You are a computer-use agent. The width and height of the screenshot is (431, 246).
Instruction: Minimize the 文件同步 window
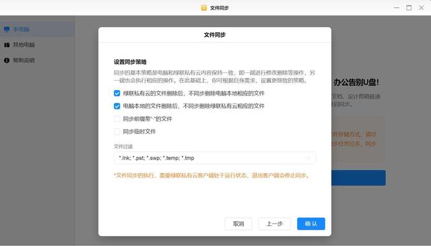[x=397, y=8]
